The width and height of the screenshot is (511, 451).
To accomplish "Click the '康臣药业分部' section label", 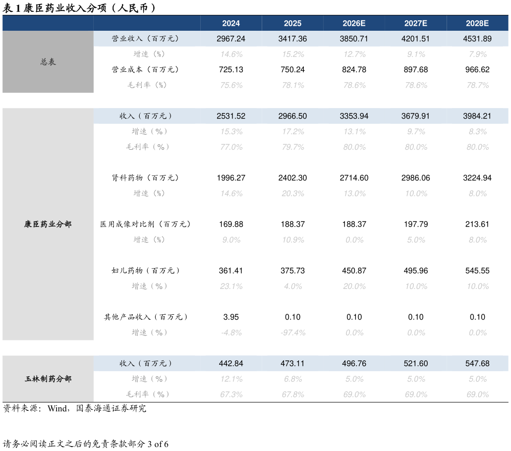I will tap(48, 224).
